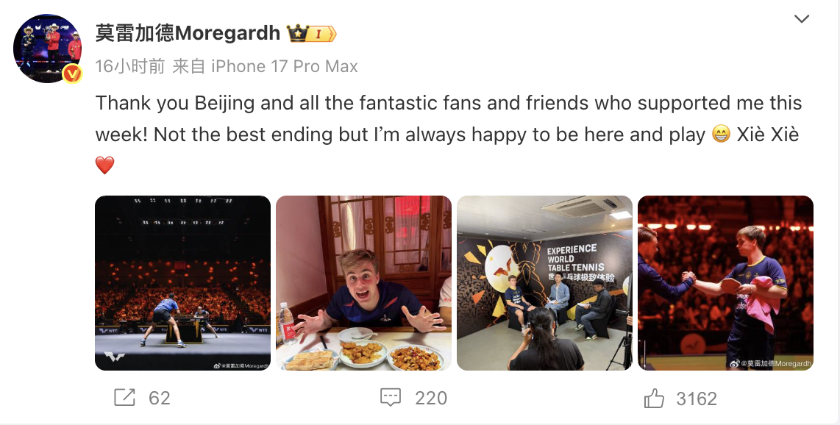Open Moregardh's profile avatar

pyautogui.click(x=48, y=49)
